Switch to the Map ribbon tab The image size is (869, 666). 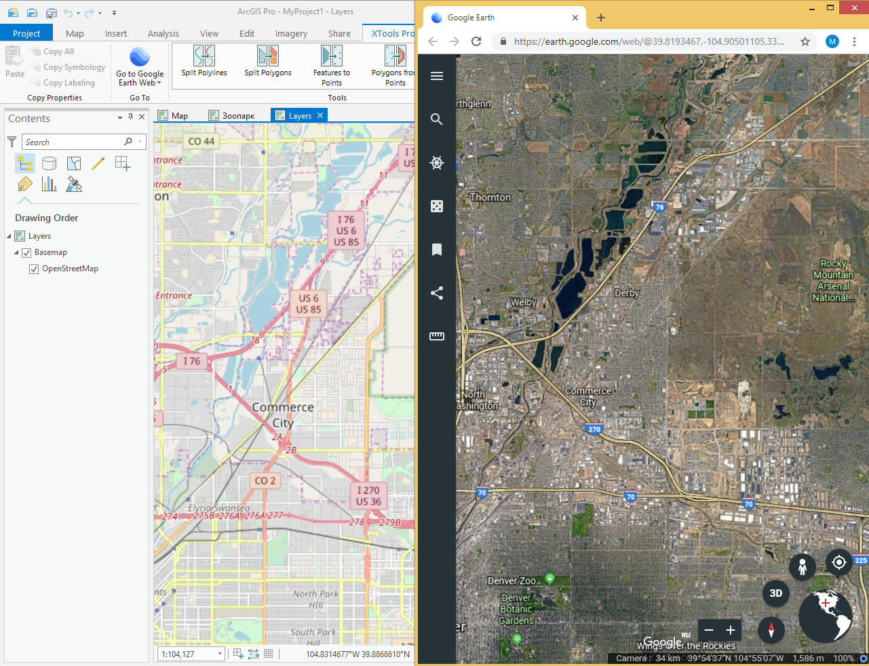point(75,33)
